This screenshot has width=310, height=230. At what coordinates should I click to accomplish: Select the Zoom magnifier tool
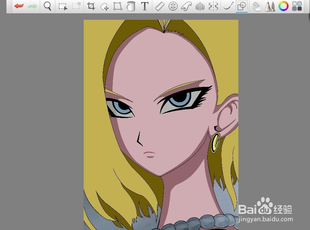click(x=48, y=6)
